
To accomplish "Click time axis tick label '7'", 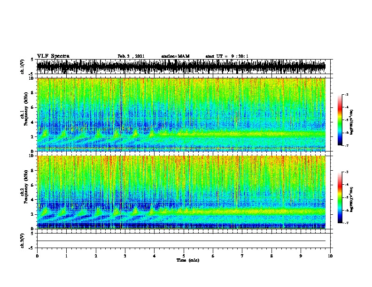I will click(242, 256).
